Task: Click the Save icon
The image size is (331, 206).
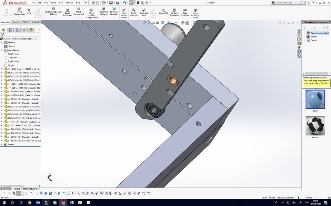Action: (111, 3)
